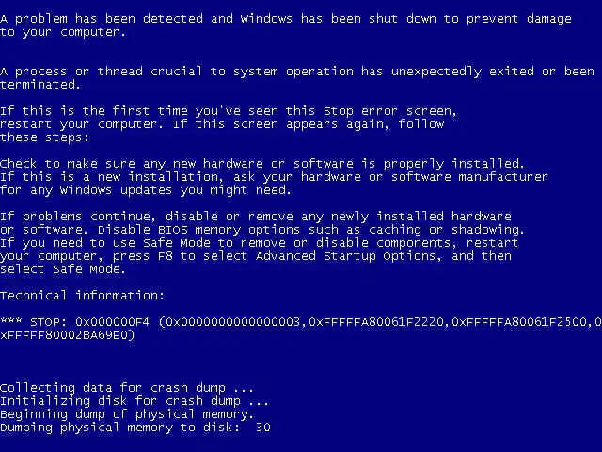The image size is (602, 452).
Task: Click the "select Safe Mode." line
Action: [63, 269]
